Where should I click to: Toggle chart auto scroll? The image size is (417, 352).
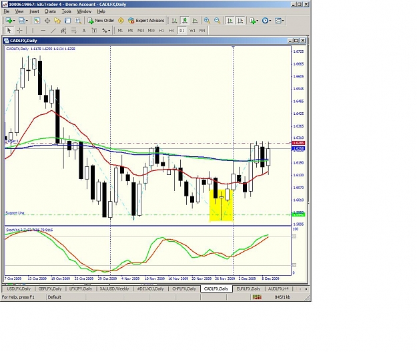coord(230,21)
